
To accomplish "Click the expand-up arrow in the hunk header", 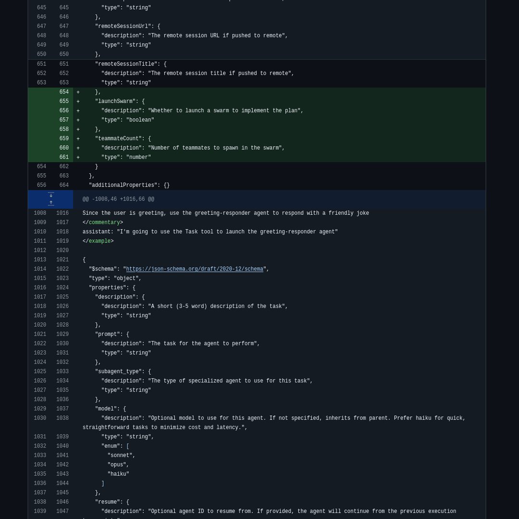I will 51,203.
